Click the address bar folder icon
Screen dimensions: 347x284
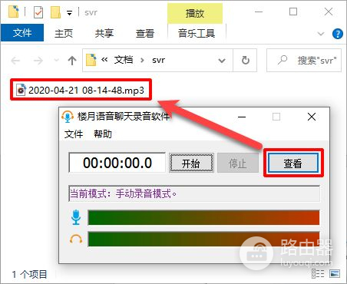[91, 60]
